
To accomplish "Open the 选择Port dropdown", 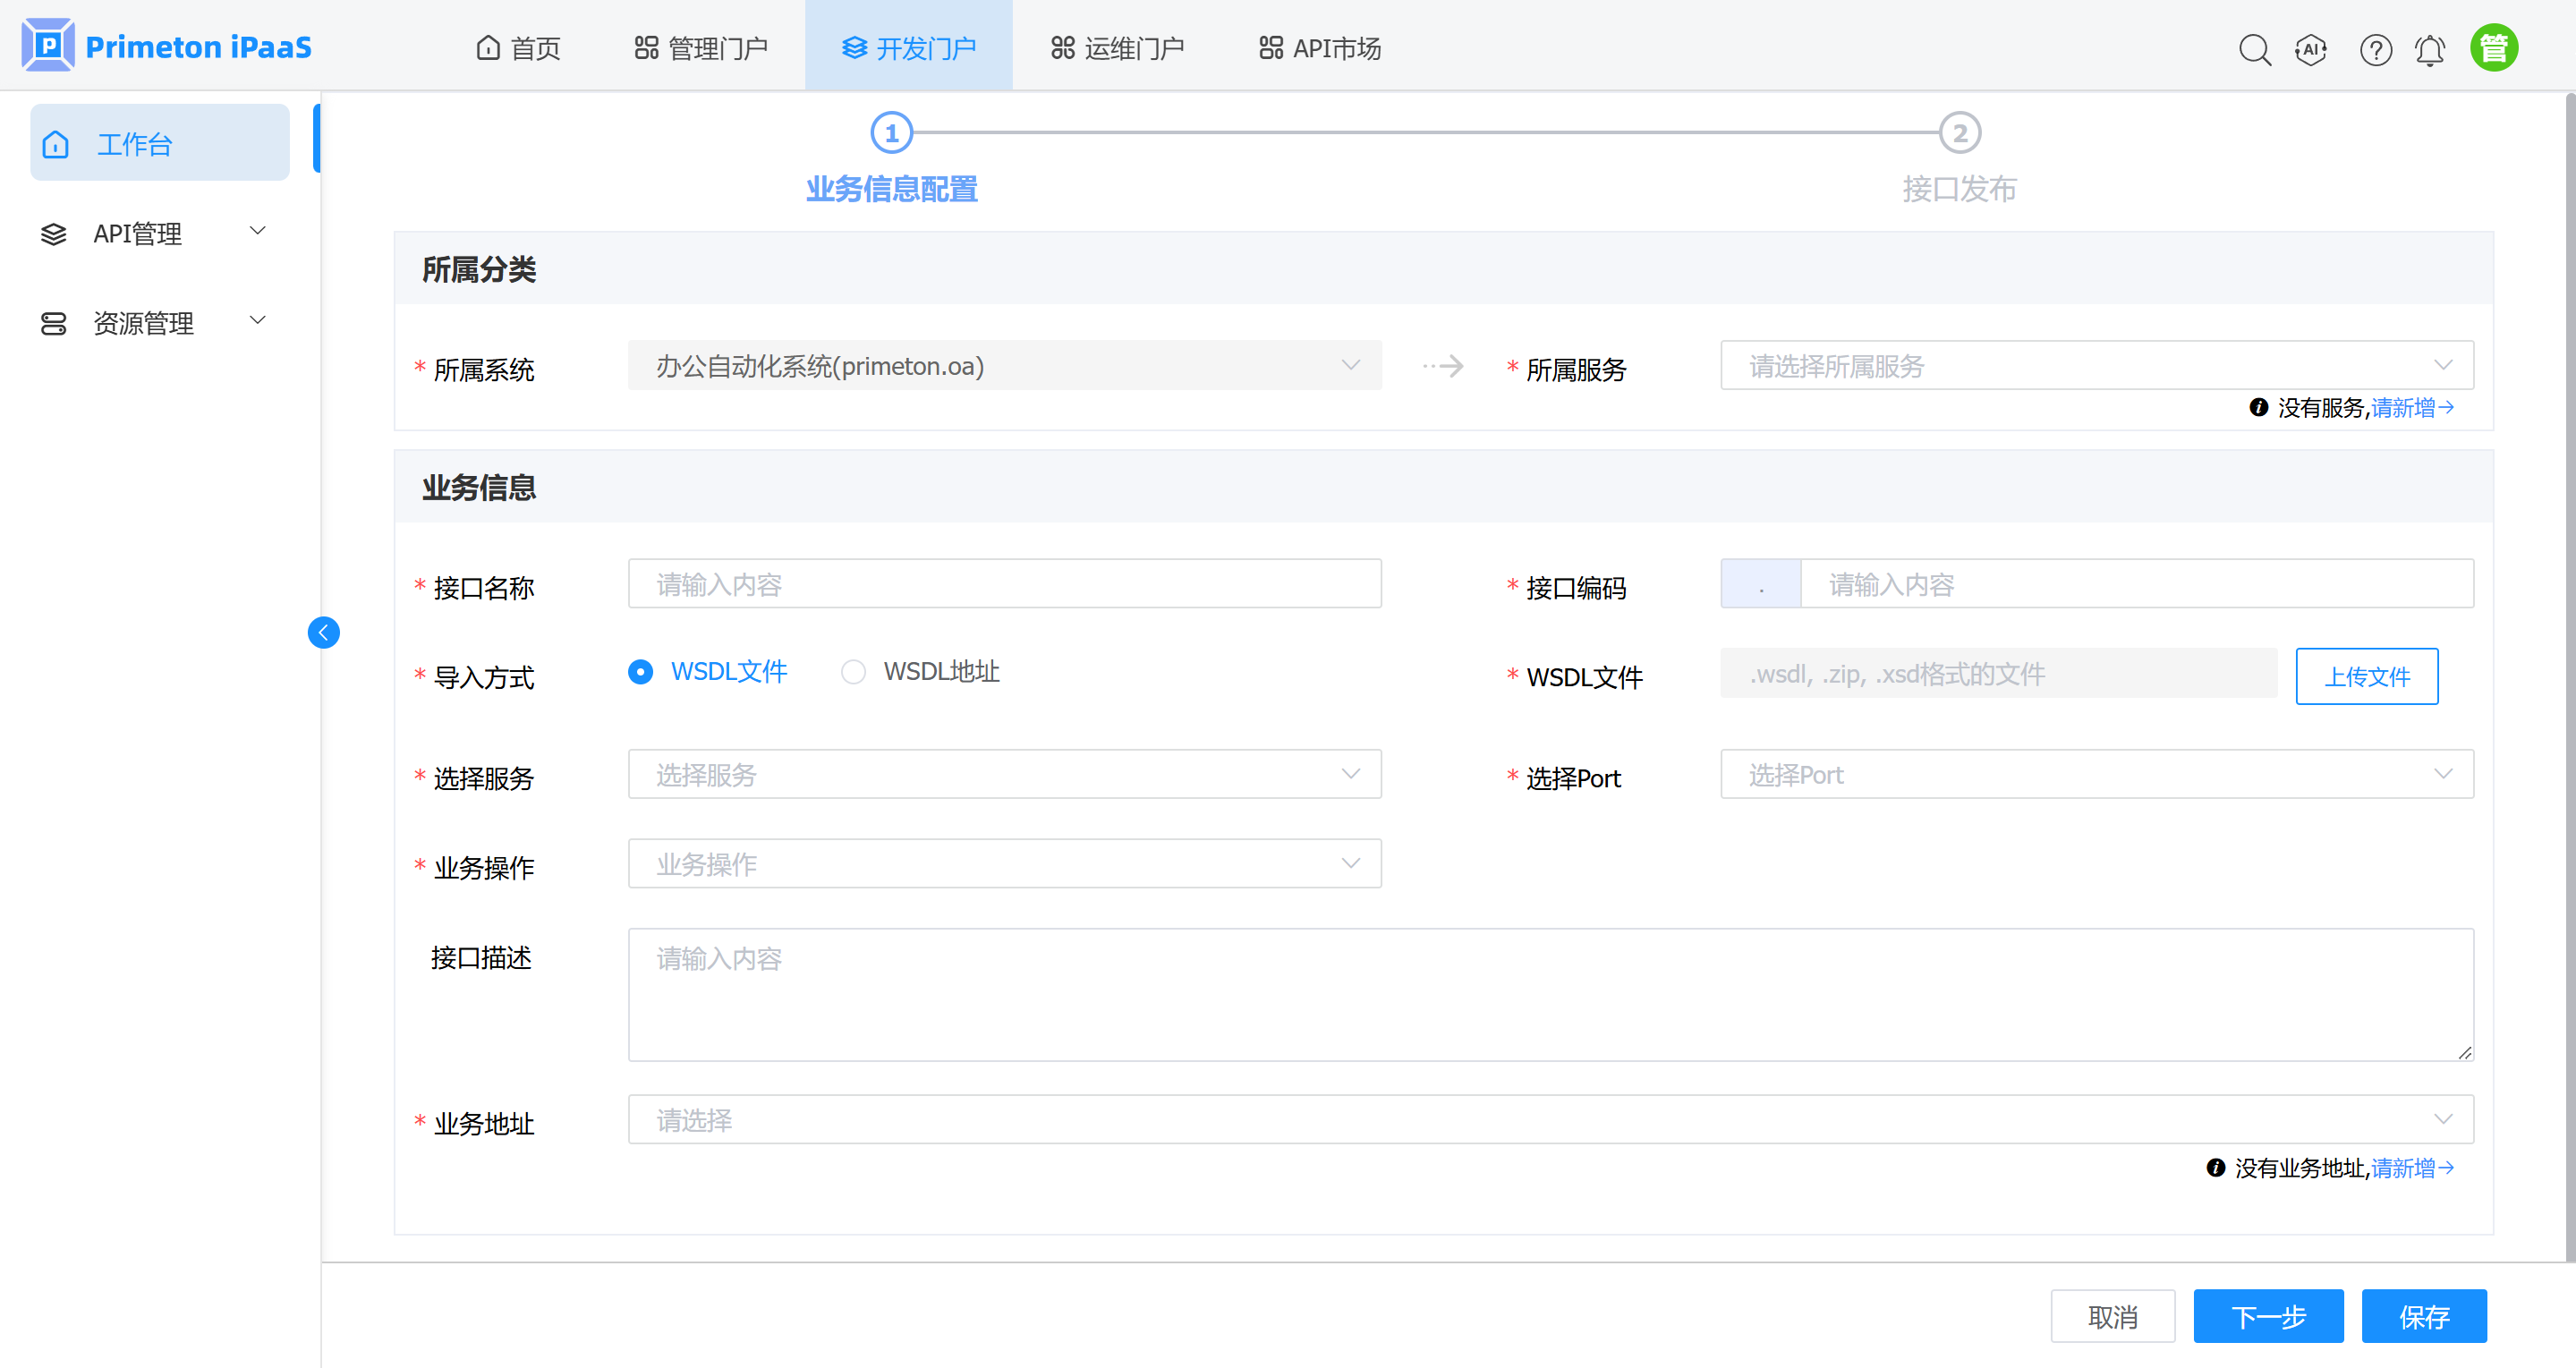I will [2096, 775].
